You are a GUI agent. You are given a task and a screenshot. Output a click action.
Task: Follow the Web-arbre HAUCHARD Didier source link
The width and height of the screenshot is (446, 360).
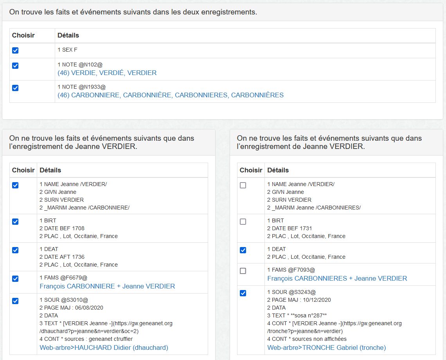click(104, 347)
